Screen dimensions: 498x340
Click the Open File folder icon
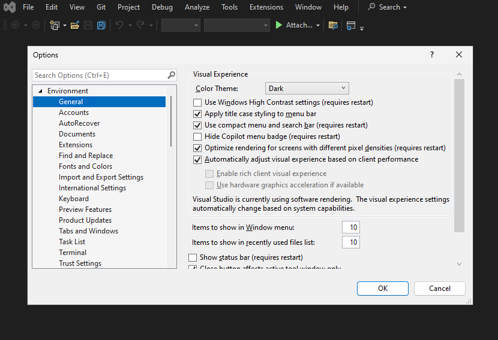click(75, 25)
